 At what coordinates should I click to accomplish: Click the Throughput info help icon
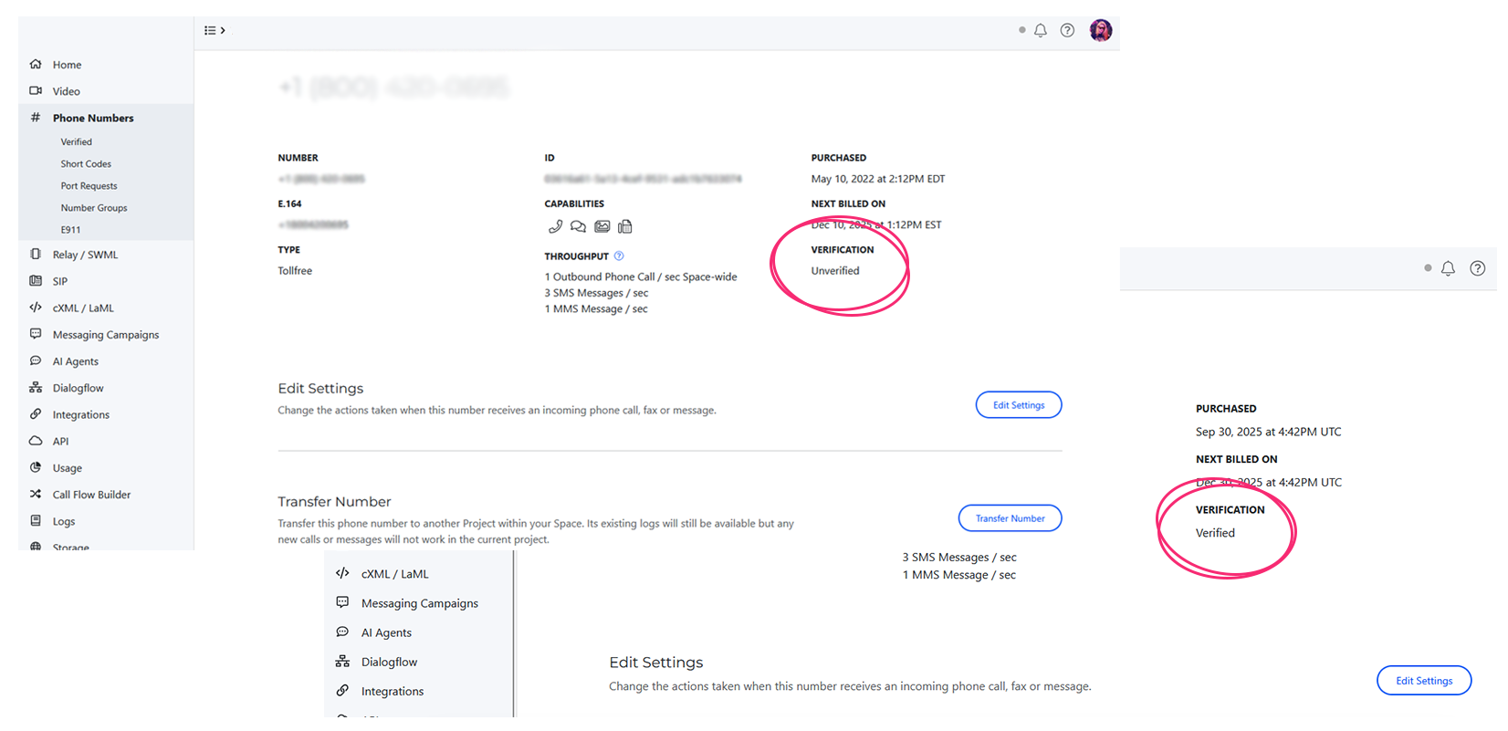[619, 256]
